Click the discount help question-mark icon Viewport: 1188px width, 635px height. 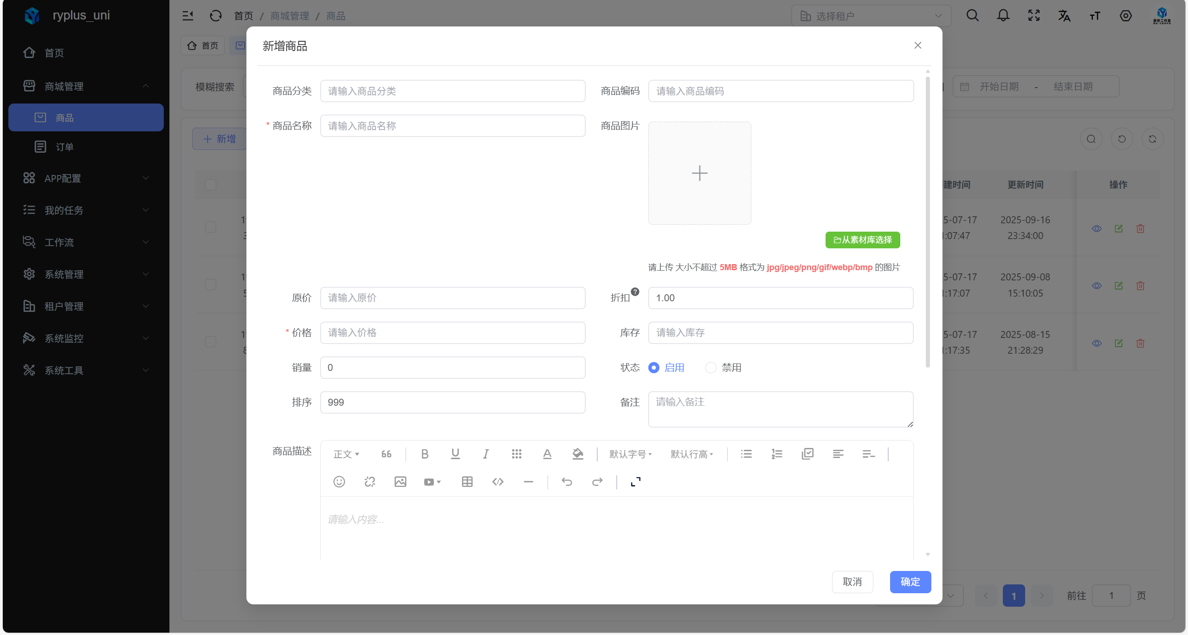coord(635,292)
